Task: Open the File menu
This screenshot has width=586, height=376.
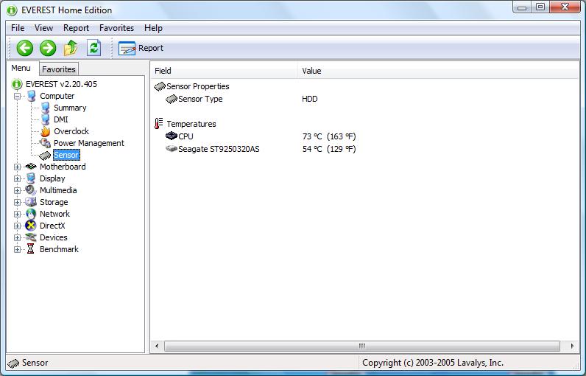Action: [x=18, y=28]
